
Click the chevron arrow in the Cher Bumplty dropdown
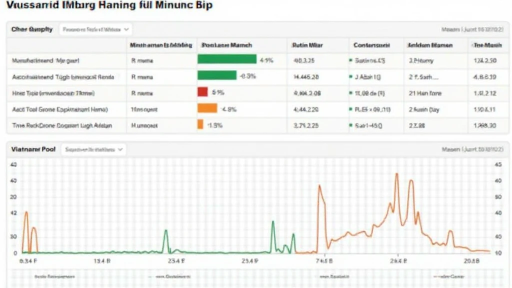pyautogui.click(x=126, y=29)
